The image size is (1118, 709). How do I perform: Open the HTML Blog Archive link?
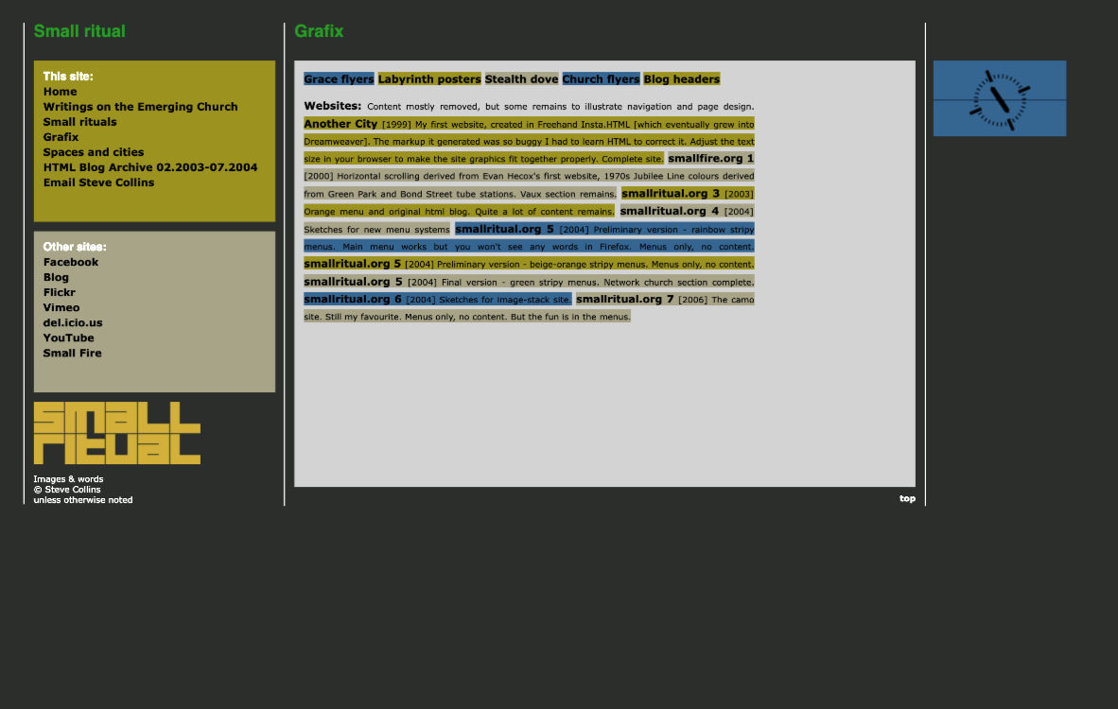point(149,167)
